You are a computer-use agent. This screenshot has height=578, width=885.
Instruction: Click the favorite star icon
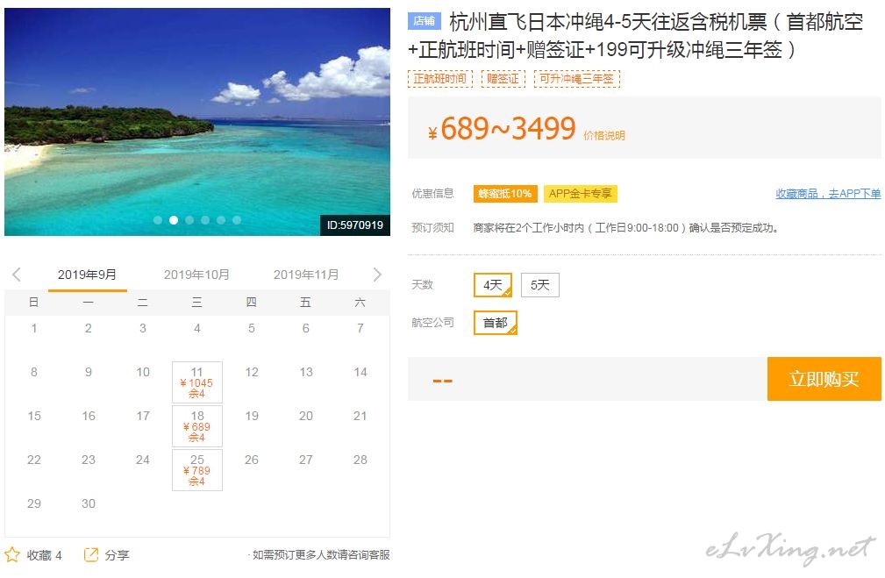12,555
